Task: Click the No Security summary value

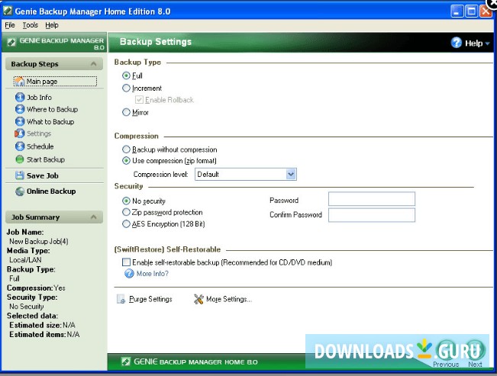Action: point(27,307)
